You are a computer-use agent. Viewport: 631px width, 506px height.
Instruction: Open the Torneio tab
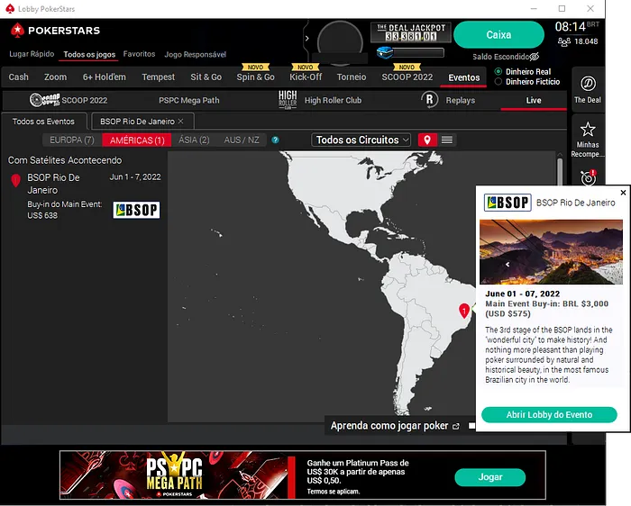point(352,77)
